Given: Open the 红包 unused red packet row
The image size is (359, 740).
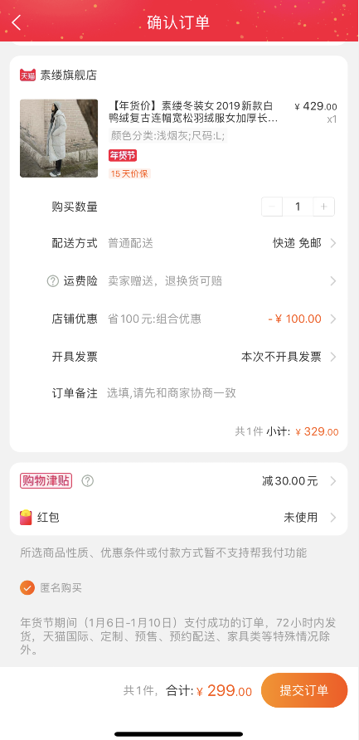Looking at the screenshot, I should 178,517.
